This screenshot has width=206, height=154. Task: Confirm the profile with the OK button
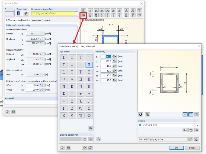click(176, 148)
